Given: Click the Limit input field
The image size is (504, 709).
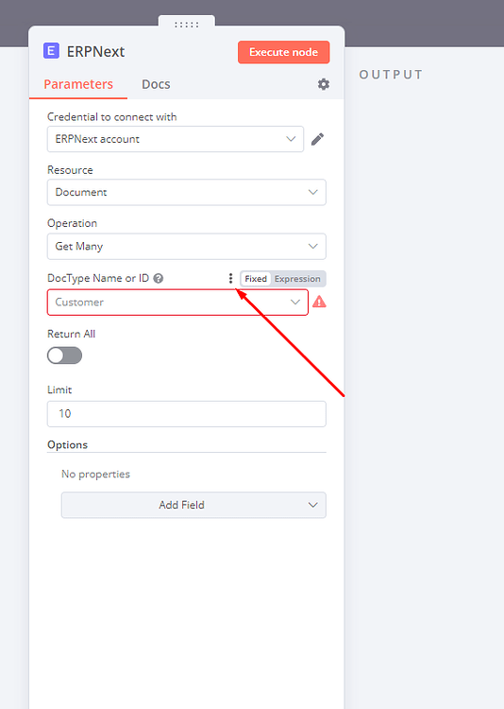Looking at the screenshot, I should (187, 414).
